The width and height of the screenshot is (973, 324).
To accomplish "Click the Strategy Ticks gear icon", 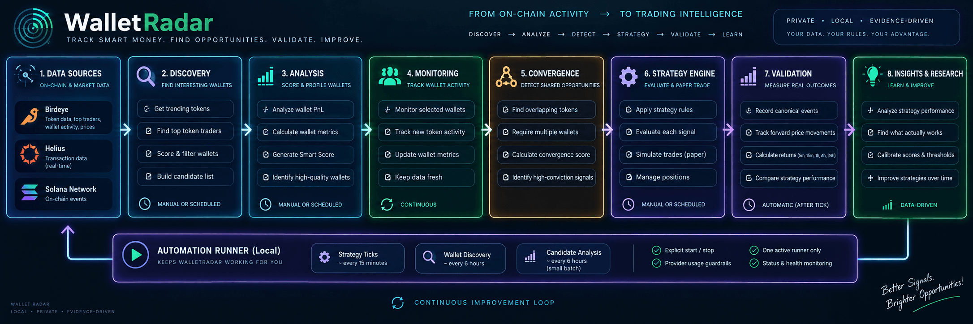I will point(325,257).
